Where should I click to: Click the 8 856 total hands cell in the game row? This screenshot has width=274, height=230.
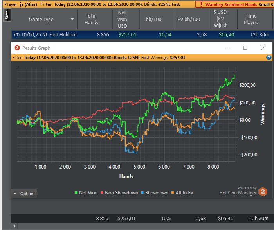[x=103, y=35]
